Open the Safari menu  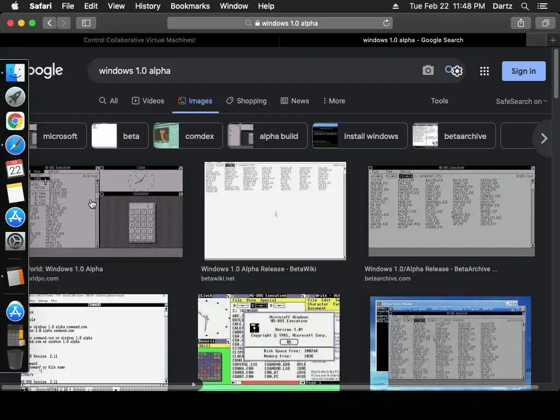tap(40, 6)
